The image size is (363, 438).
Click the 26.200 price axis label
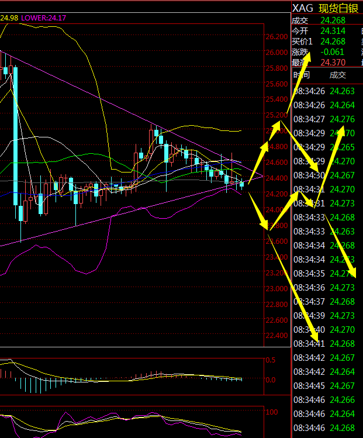pyautogui.click(x=276, y=37)
